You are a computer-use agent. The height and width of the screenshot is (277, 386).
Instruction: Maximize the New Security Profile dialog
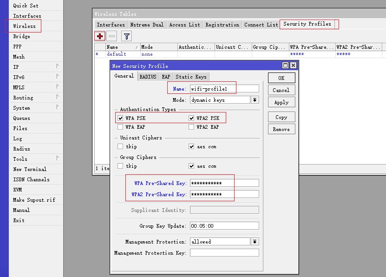point(286,66)
